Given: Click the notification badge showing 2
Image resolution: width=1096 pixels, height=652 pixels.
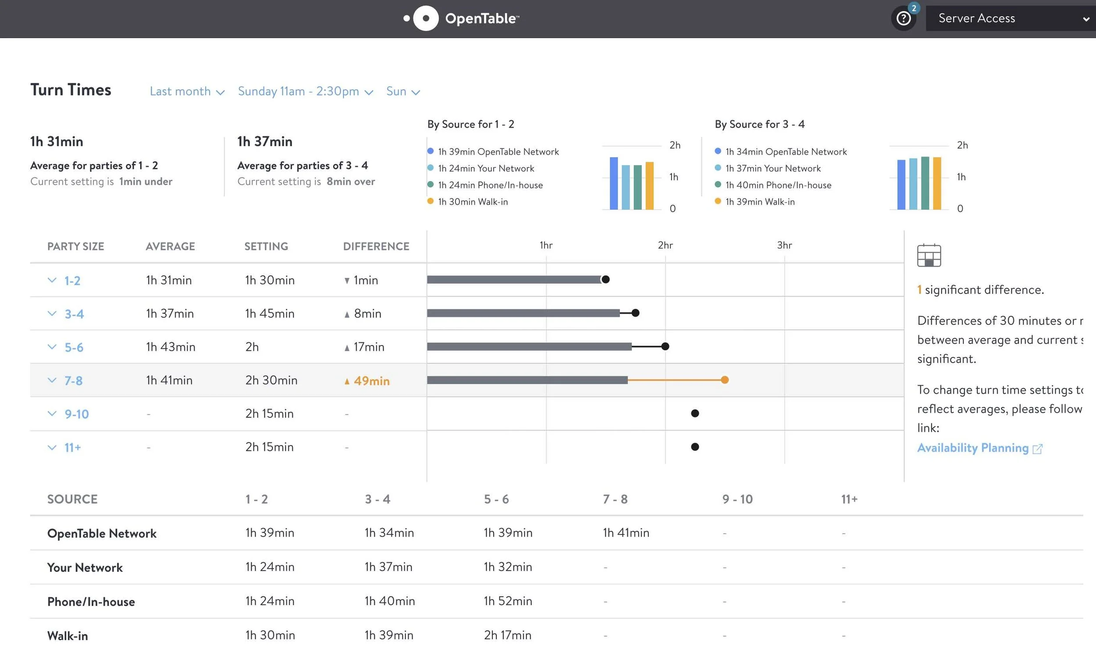Looking at the screenshot, I should (x=914, y=8).
